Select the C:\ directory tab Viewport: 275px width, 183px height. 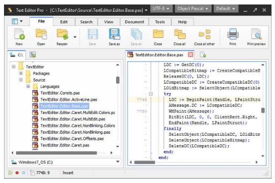click(x=17, y=55)
